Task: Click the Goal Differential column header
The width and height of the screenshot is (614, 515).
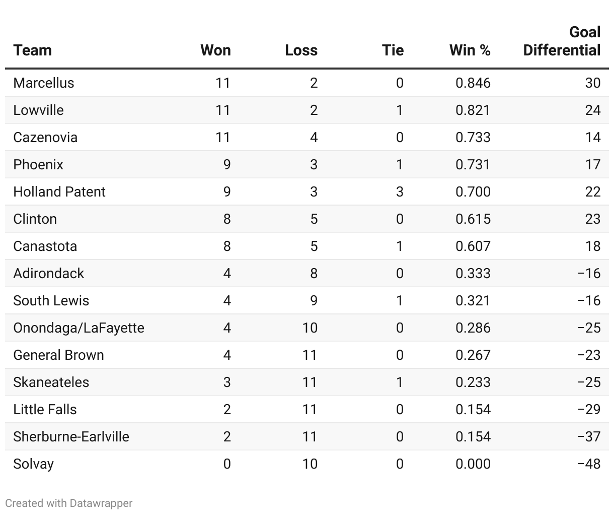Action: [562, 41]
